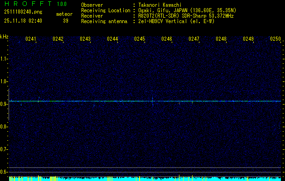Click the meteor count value 39

click(x=66, y=21)
